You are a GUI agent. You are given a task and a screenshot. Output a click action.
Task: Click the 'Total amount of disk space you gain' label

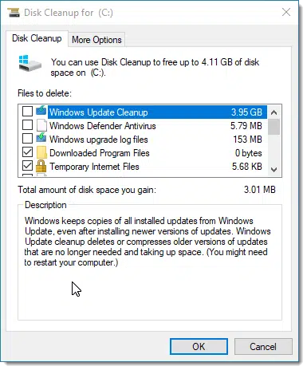coord(87,190)
